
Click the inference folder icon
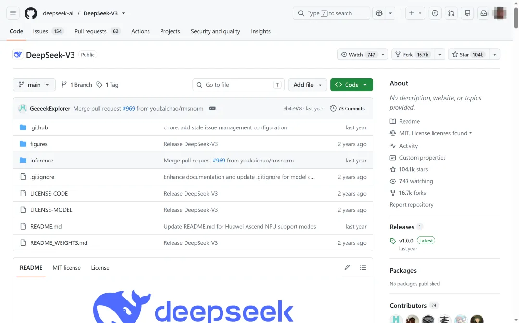point(23,161)
